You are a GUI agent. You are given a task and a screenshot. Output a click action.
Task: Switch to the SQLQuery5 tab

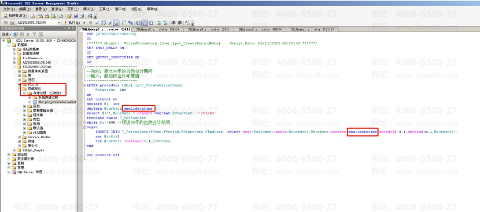(157, 29)
